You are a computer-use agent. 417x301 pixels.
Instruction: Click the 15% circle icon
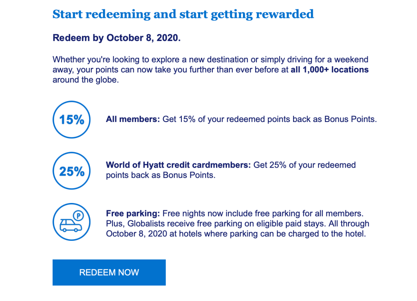(71, 120)
